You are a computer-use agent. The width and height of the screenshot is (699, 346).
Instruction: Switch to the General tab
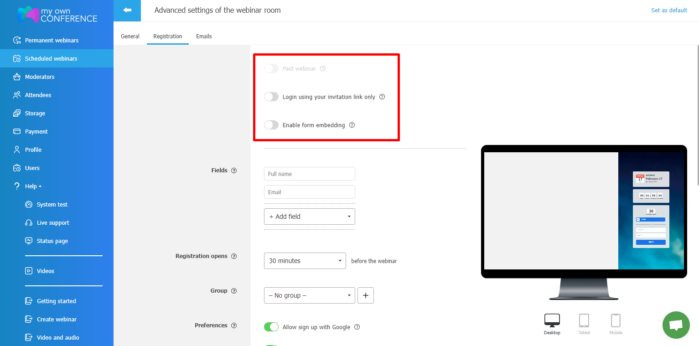click(x=130, y=36)
